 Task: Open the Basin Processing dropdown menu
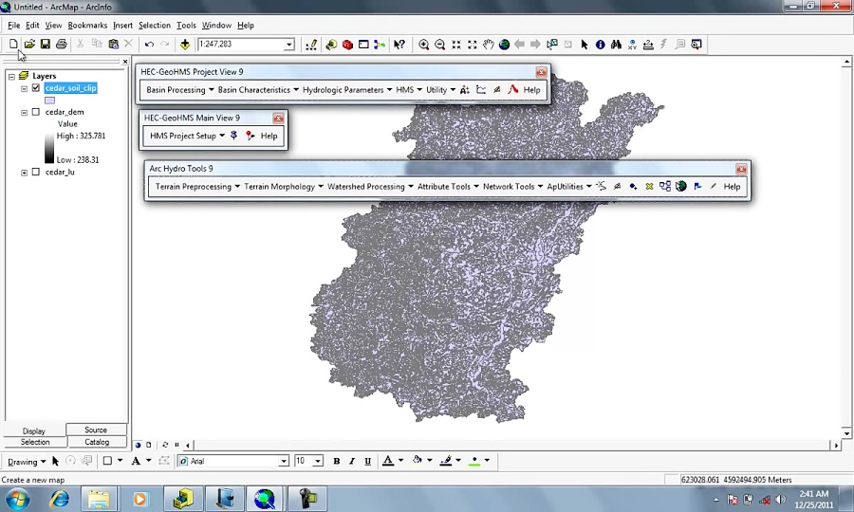click(x=180, y=90)
